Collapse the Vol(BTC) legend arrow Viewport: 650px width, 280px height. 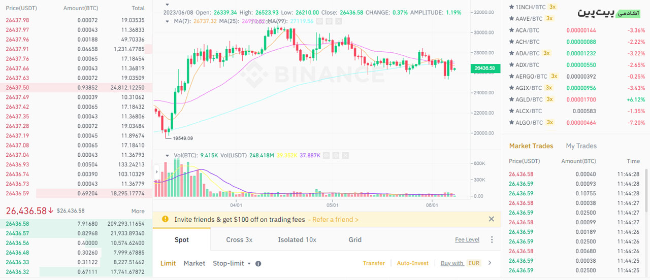point(168,156)
